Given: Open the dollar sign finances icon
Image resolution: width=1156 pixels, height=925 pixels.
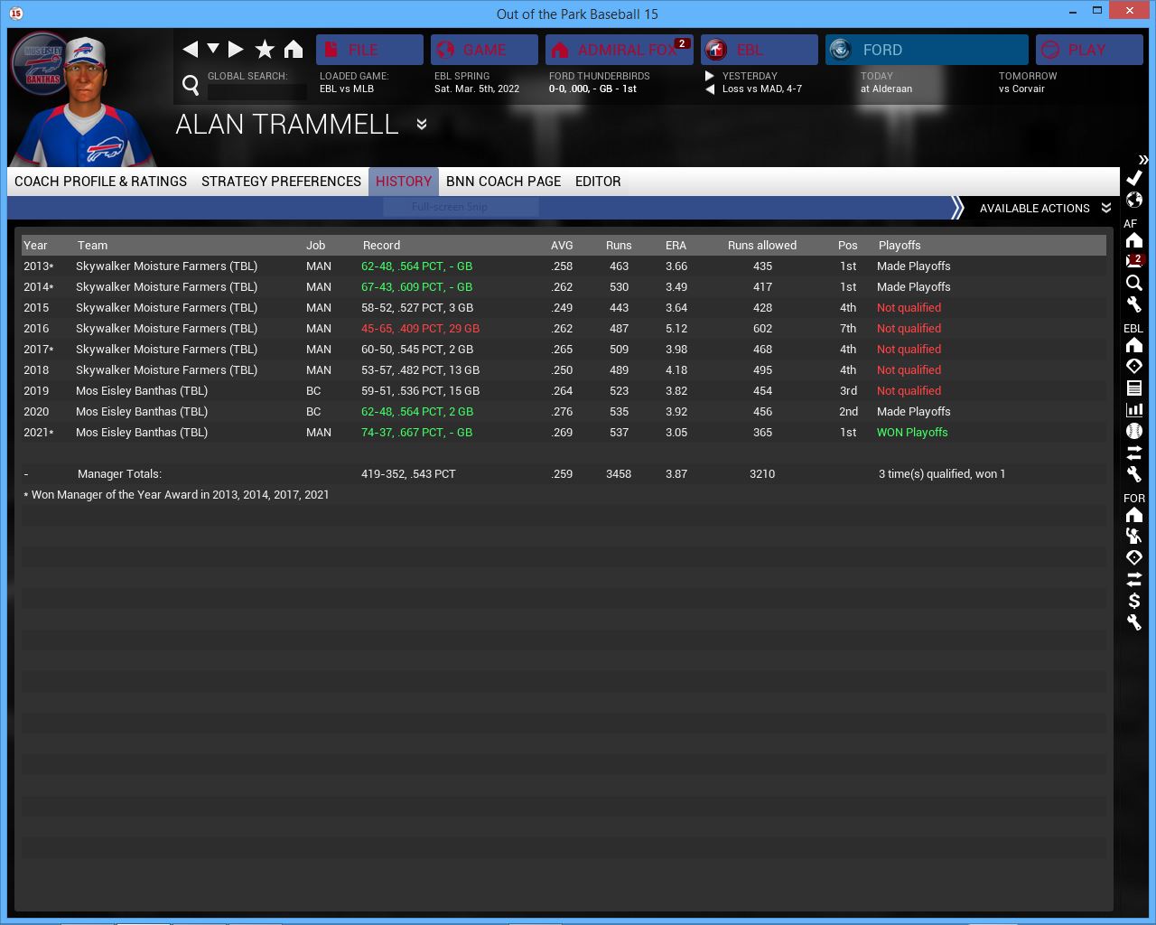Looking at the screenshot, I should [x=1134, y=601].
